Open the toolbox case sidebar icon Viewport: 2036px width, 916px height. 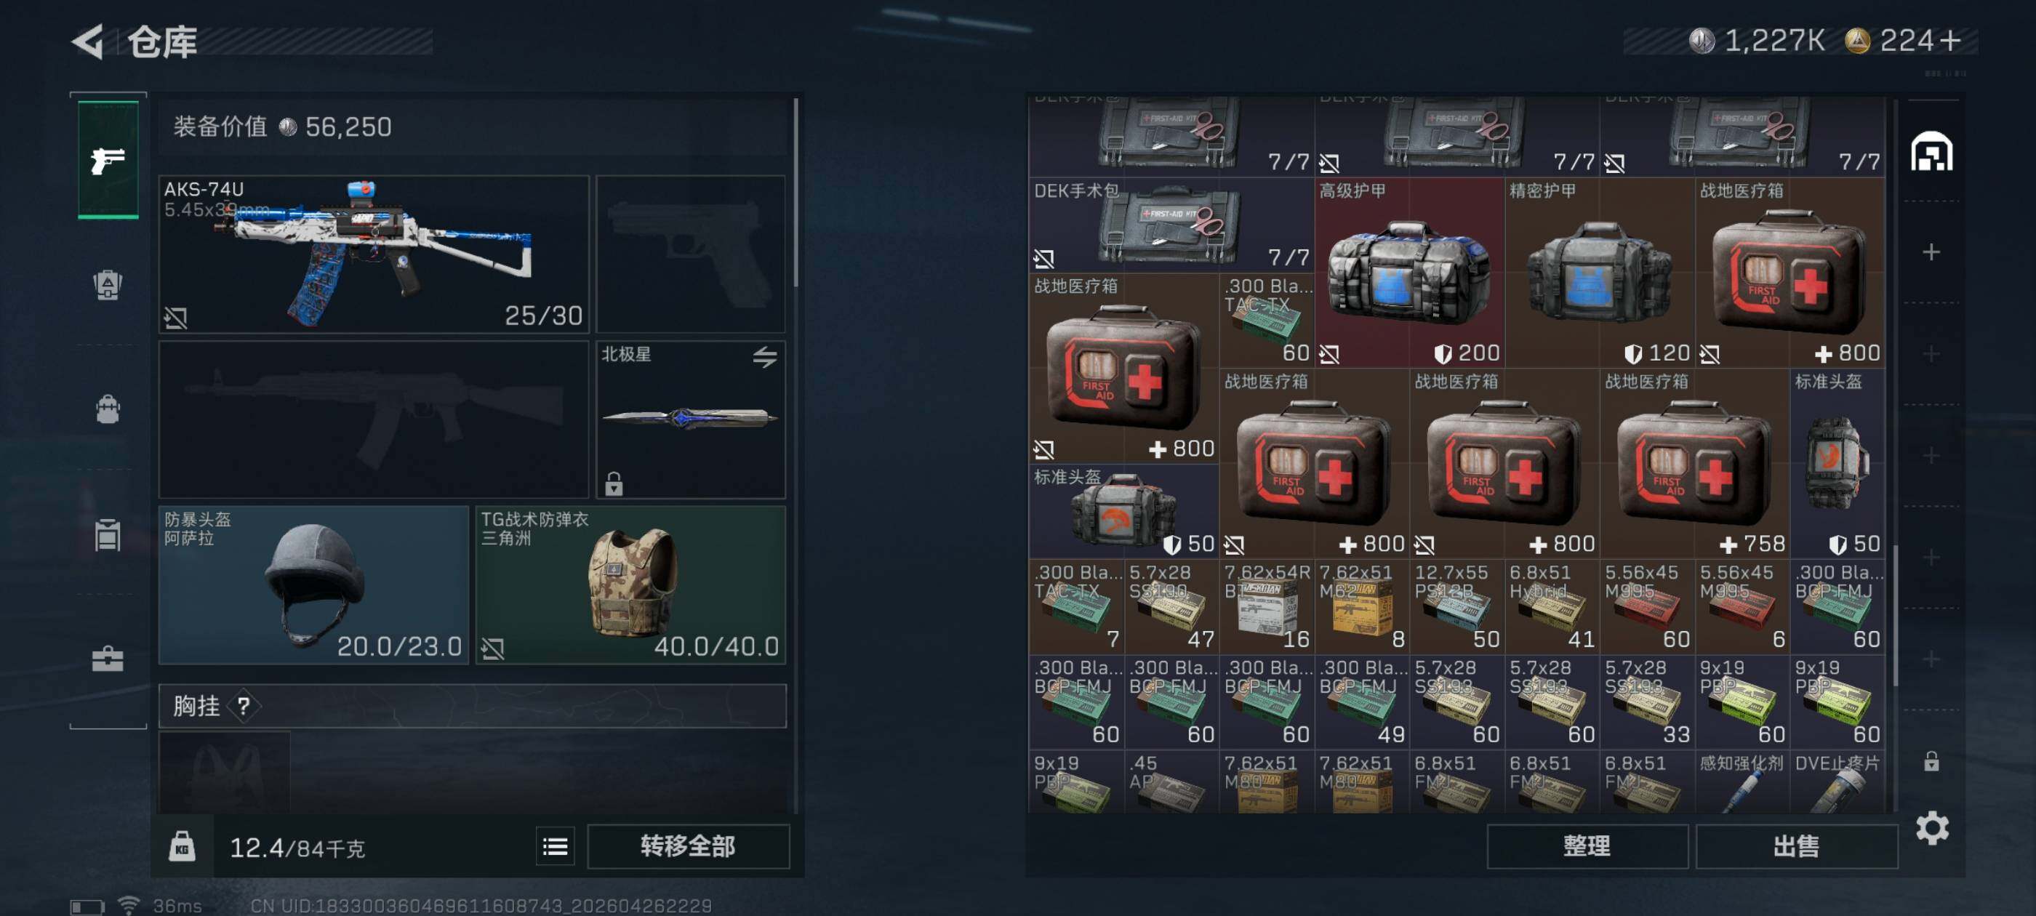pos(108,659)
